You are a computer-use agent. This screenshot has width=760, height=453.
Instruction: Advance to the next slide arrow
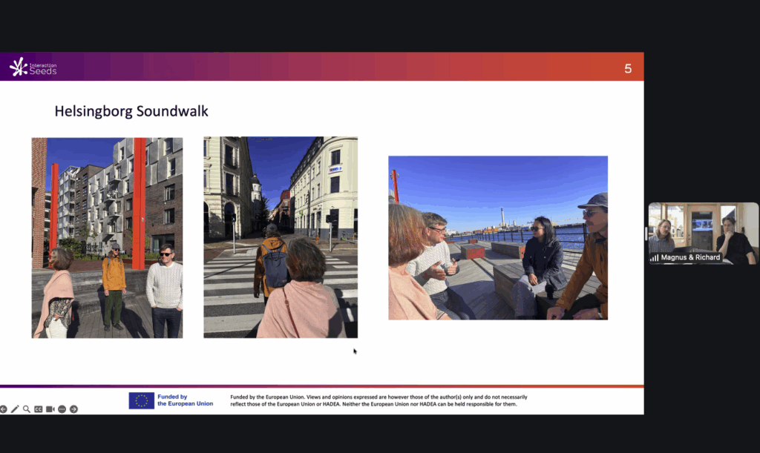coord(73,409)
